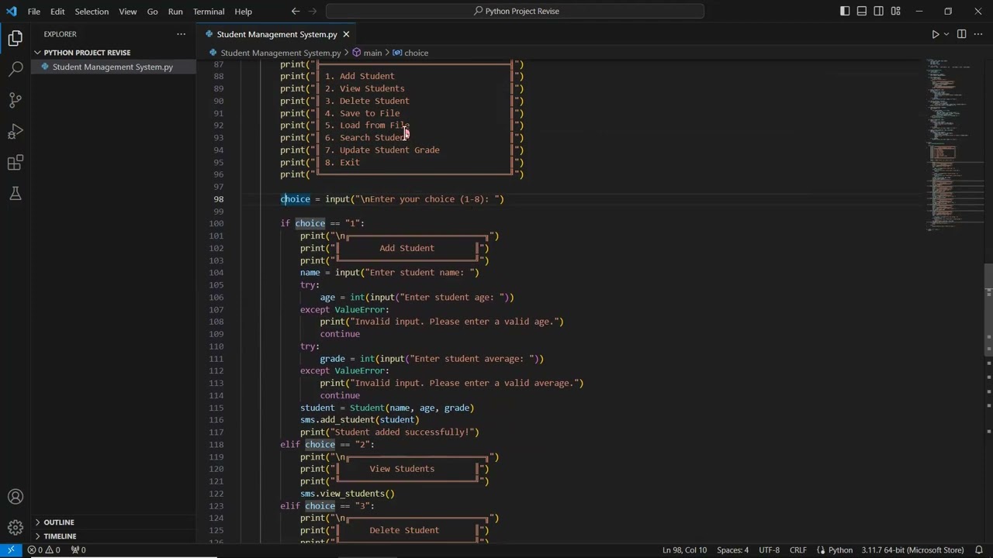
Task: Open the Customize Layout control
Action: click(x=896, y=11)
